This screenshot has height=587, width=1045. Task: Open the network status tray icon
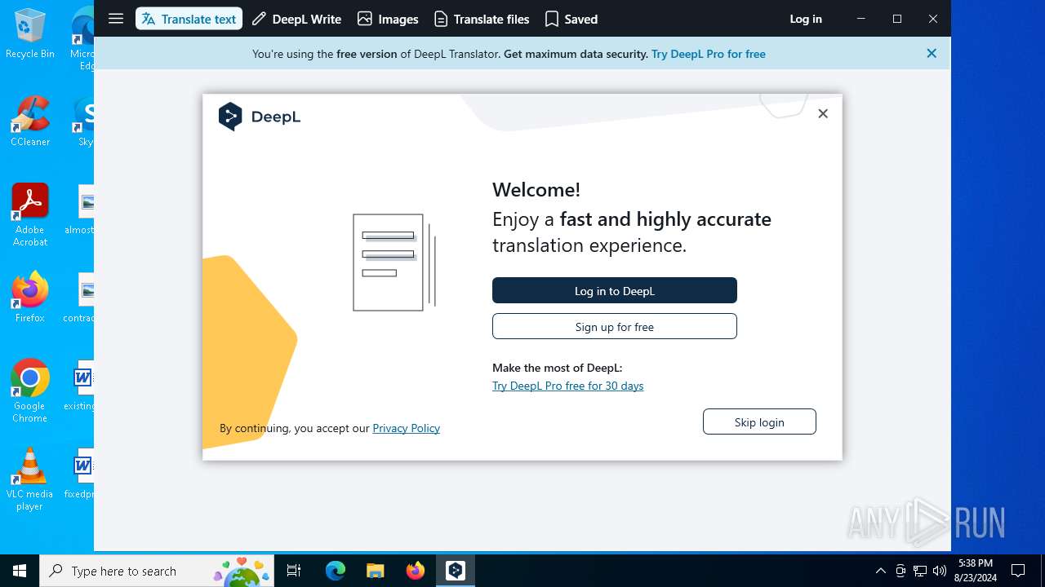point(920,571)
